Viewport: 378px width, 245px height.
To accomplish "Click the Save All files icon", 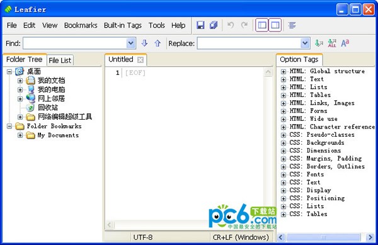I will click(214, 25).
